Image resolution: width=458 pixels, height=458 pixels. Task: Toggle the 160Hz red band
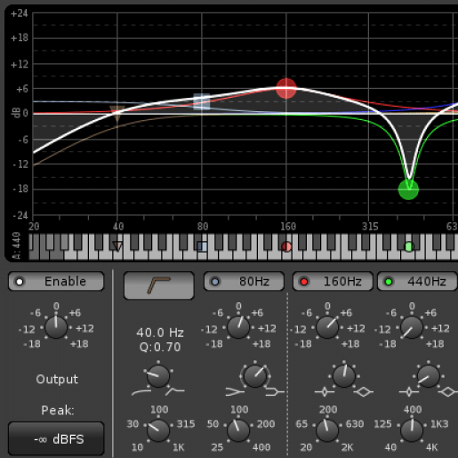tap(333, 281)
